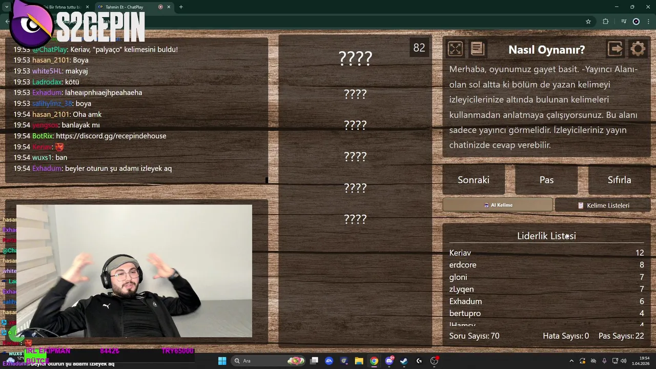Open the settings gear icon
Viewport: 656px width, 369px height.
pos(638,49)
